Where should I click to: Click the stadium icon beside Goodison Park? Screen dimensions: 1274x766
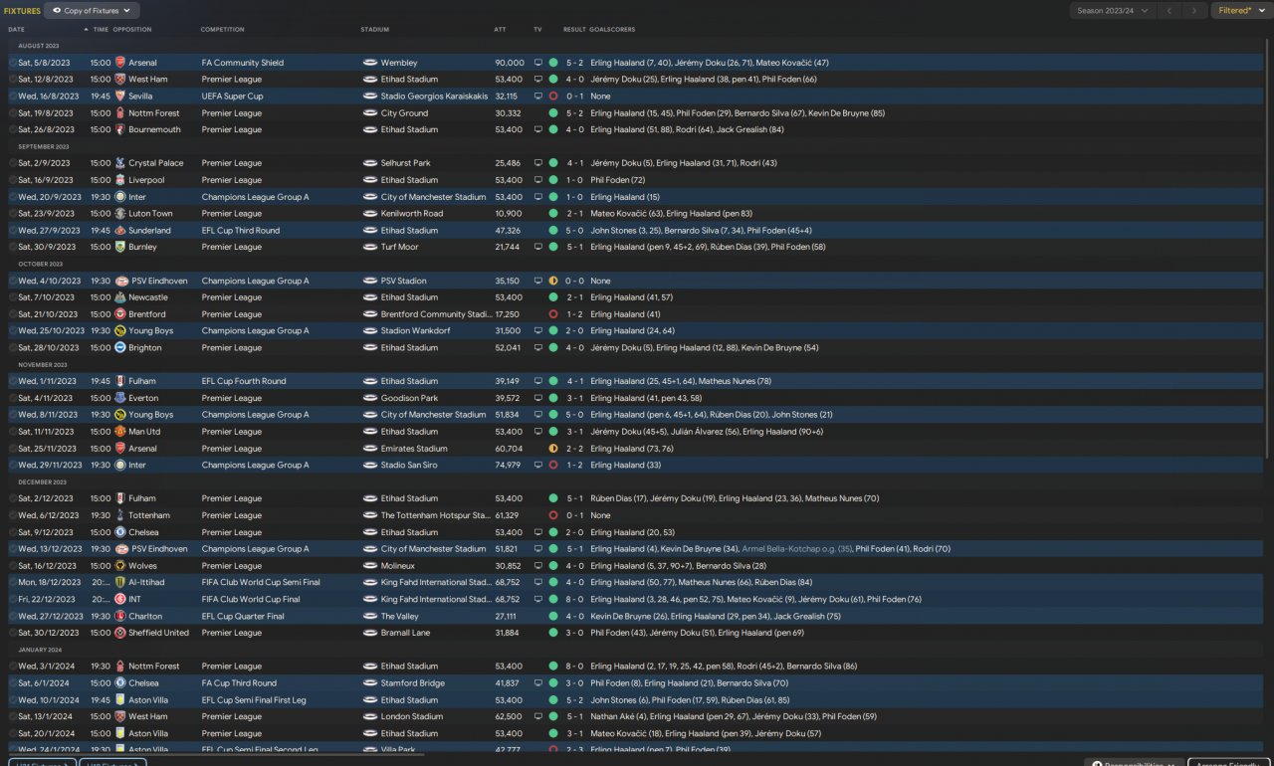[369, 398]
